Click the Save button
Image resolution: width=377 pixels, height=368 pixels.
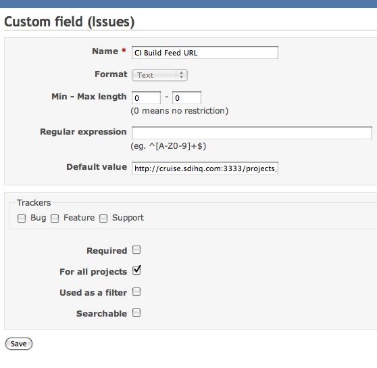pyautogui.click(x=19, y=344)
